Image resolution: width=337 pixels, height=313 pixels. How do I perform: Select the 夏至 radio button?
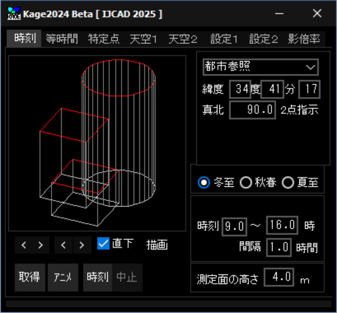[x=288, y=182]
